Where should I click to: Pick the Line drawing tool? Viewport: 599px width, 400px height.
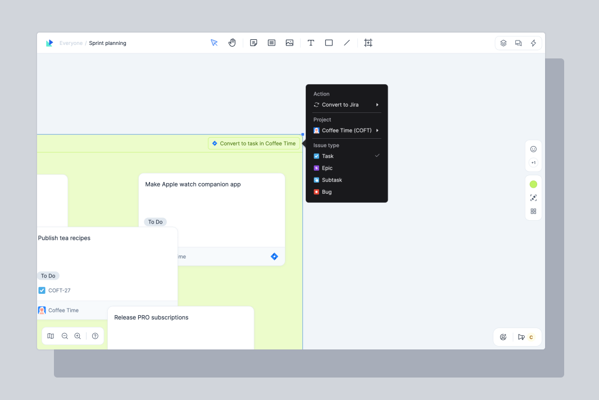[x=347, y=43]
